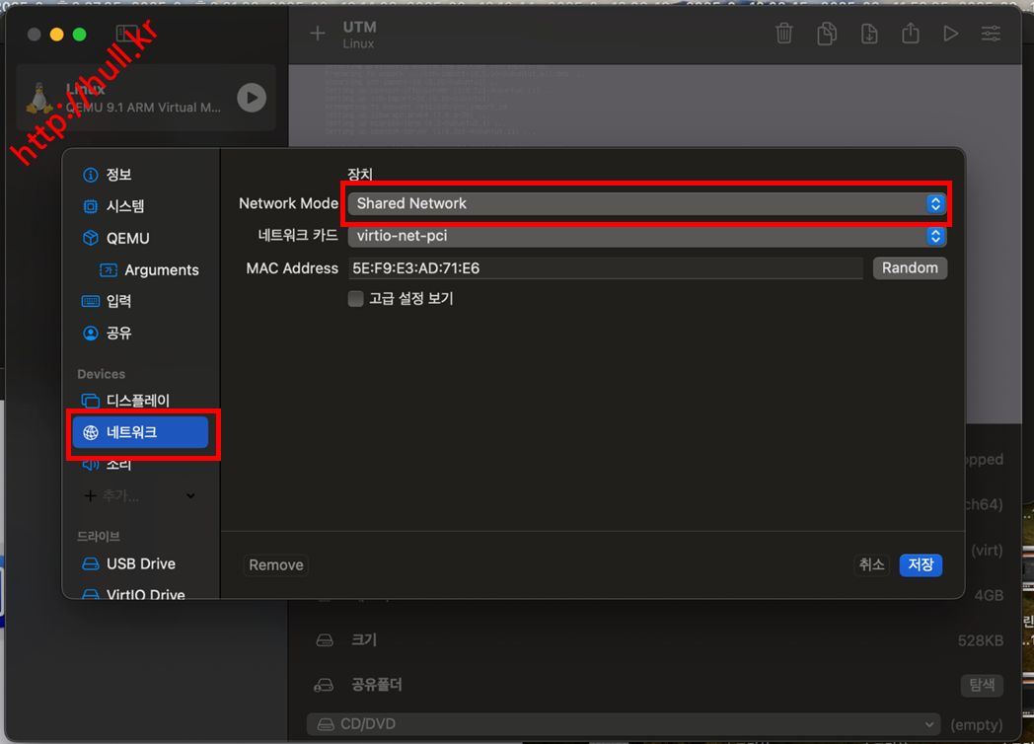The height and width of the screenshot is (744, 1034).
Task: Click the UTM window title text
Action: point(359,27)
